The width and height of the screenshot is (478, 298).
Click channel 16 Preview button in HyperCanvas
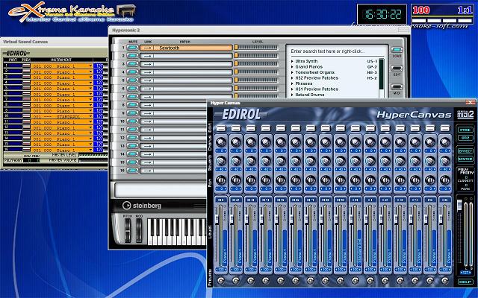[445, 280]
